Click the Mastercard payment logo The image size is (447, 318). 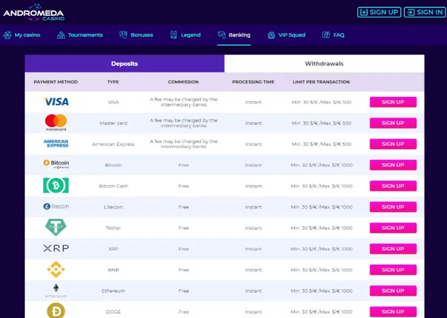point(56,123)
